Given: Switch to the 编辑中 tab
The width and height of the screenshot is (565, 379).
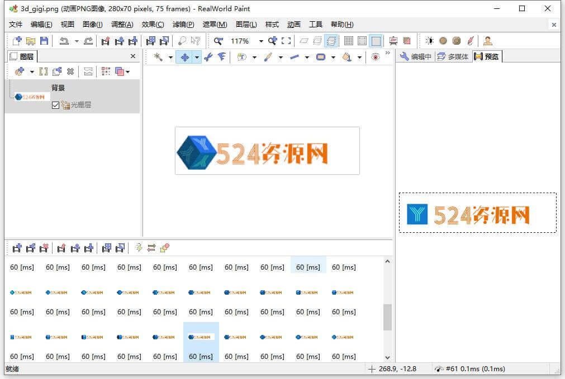Looking at the screenshot, I should point(415,56).
